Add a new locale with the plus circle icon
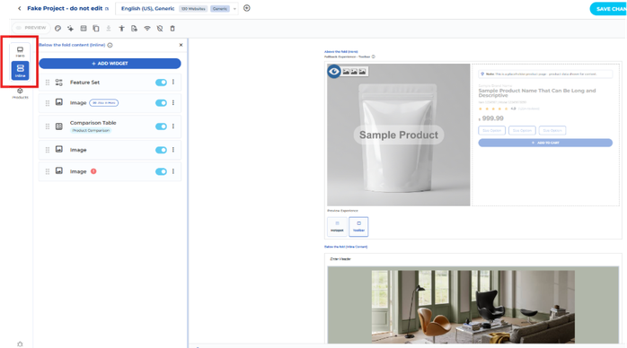The image size is (627, 348). point(247,8)
